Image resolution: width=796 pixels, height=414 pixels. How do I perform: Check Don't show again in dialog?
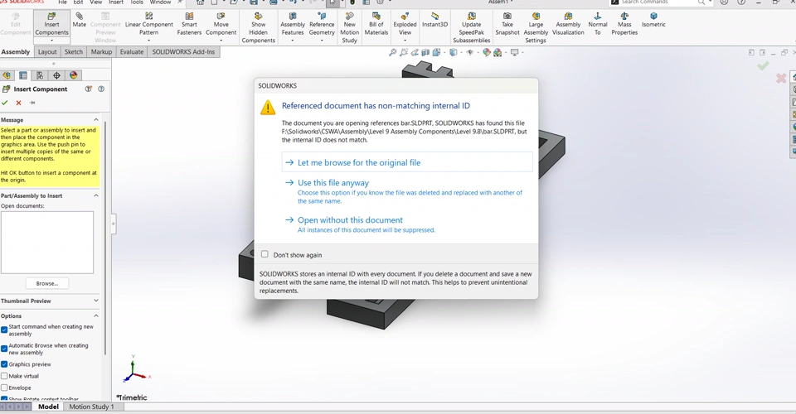point(265,254)
